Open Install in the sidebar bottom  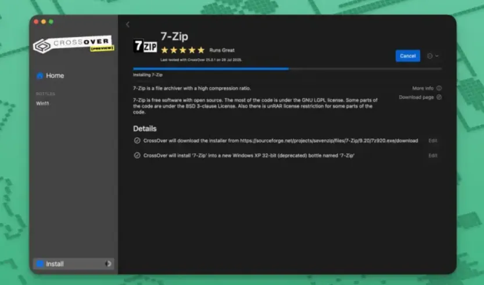tap(73, 264)
